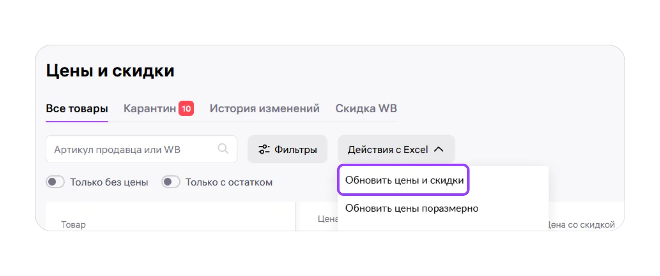Switch to the Все товары tab
This screenshot has height=276, width=660.
(77, 109)
